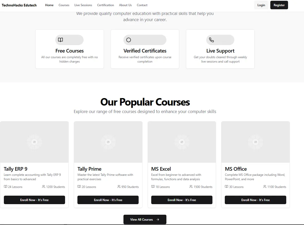Click the Free Courses card heading
This screenshot has height=225, width=304.
pos(70,51)
